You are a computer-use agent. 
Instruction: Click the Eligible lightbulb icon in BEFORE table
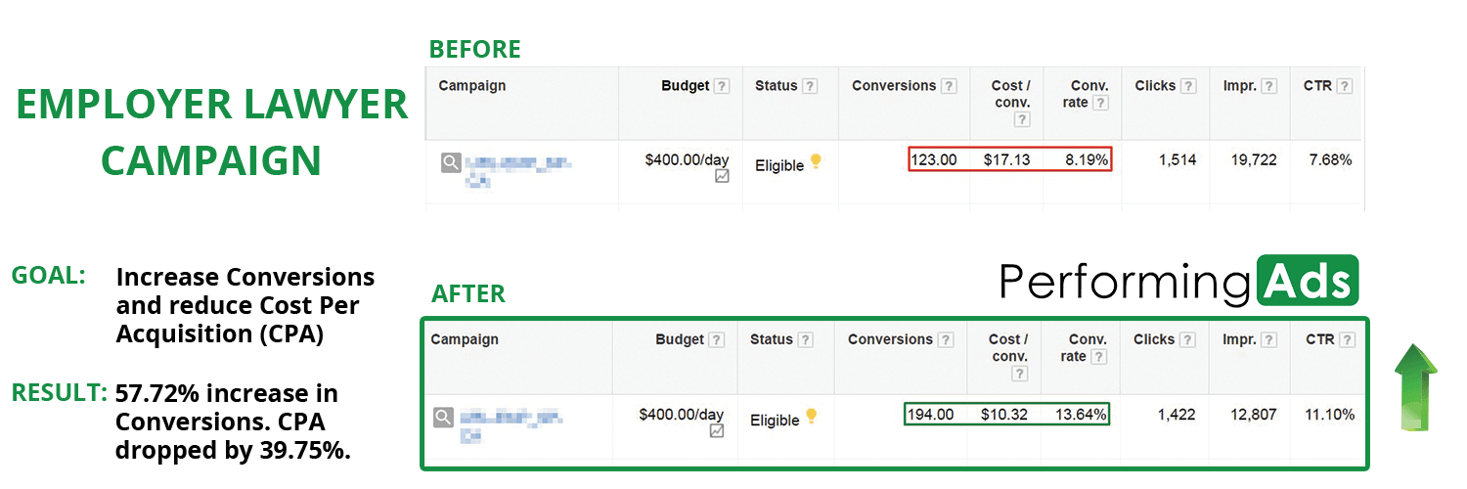(x=816, y=162)
